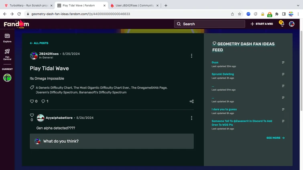Image resolution: width=303 pixels, height=170 pixels.
Task: Click SEE MORE in the feed
Action: (x=275, y=138)
